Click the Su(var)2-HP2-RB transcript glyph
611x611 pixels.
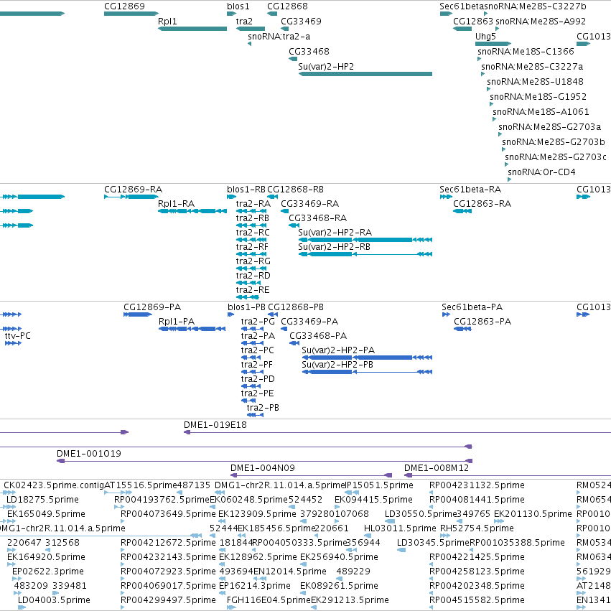click(x=365, y=254)
